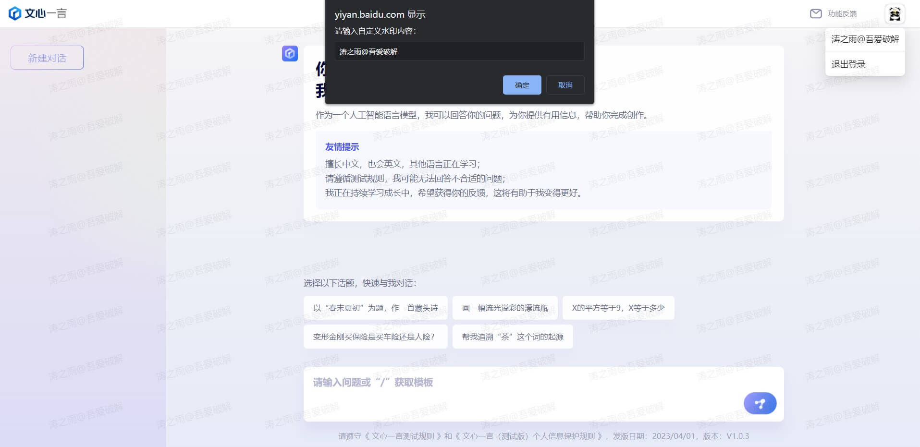Image resolution: width=920 pixels, height=447 pixels.
Task: Click the assistant bot avatar icon
Action: click(290, 53)
